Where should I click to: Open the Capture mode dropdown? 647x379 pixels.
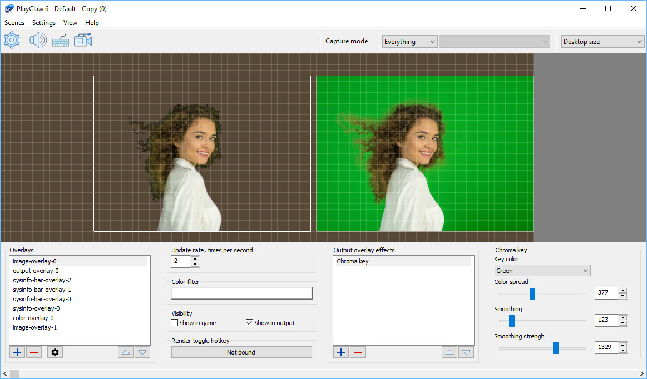(x=409, y=41)
